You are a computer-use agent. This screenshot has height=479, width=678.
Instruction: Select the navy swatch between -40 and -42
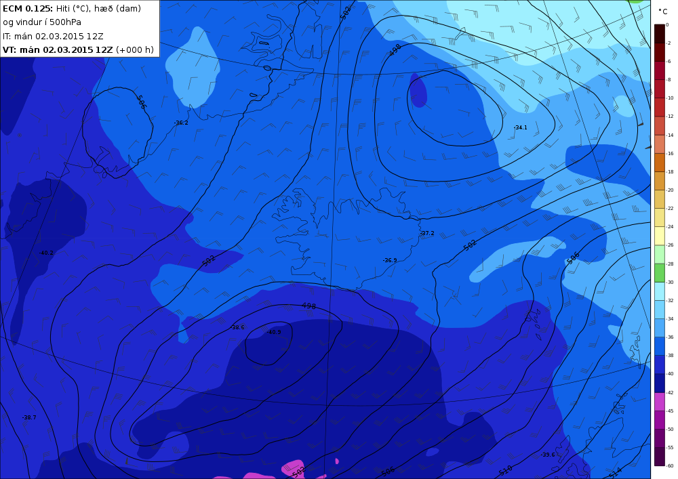tap(660, 383)
